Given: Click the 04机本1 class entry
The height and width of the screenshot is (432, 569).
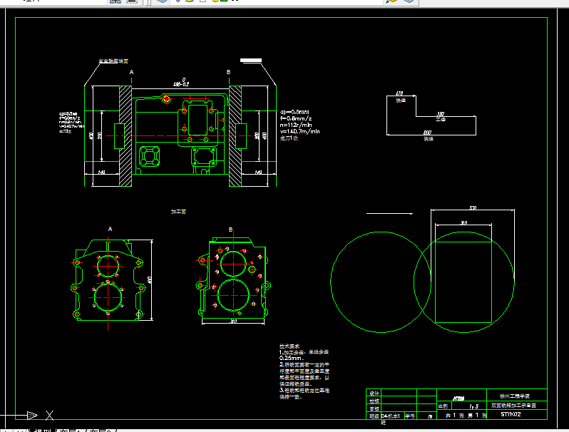Looking at the screenshot, I should [391, 416].
